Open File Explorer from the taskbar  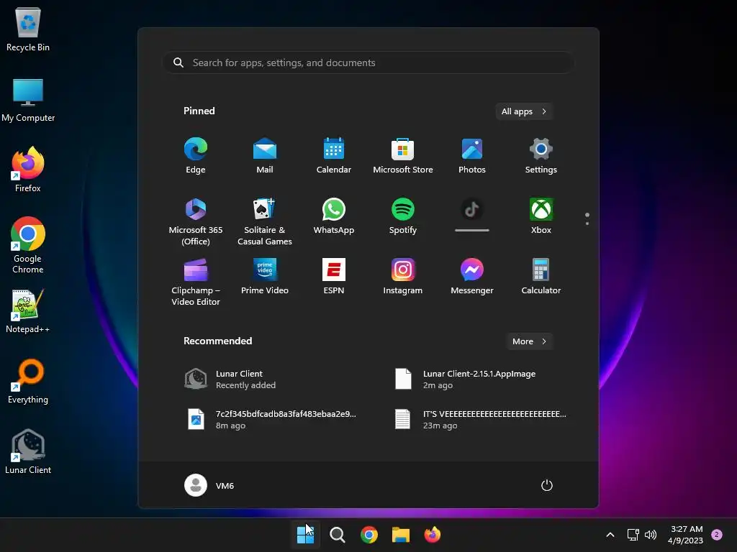pos(401,535)
